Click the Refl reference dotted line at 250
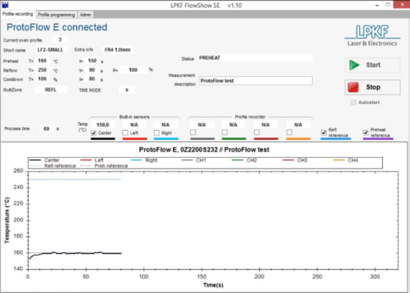Screen dimensions: 410x293 75,179
